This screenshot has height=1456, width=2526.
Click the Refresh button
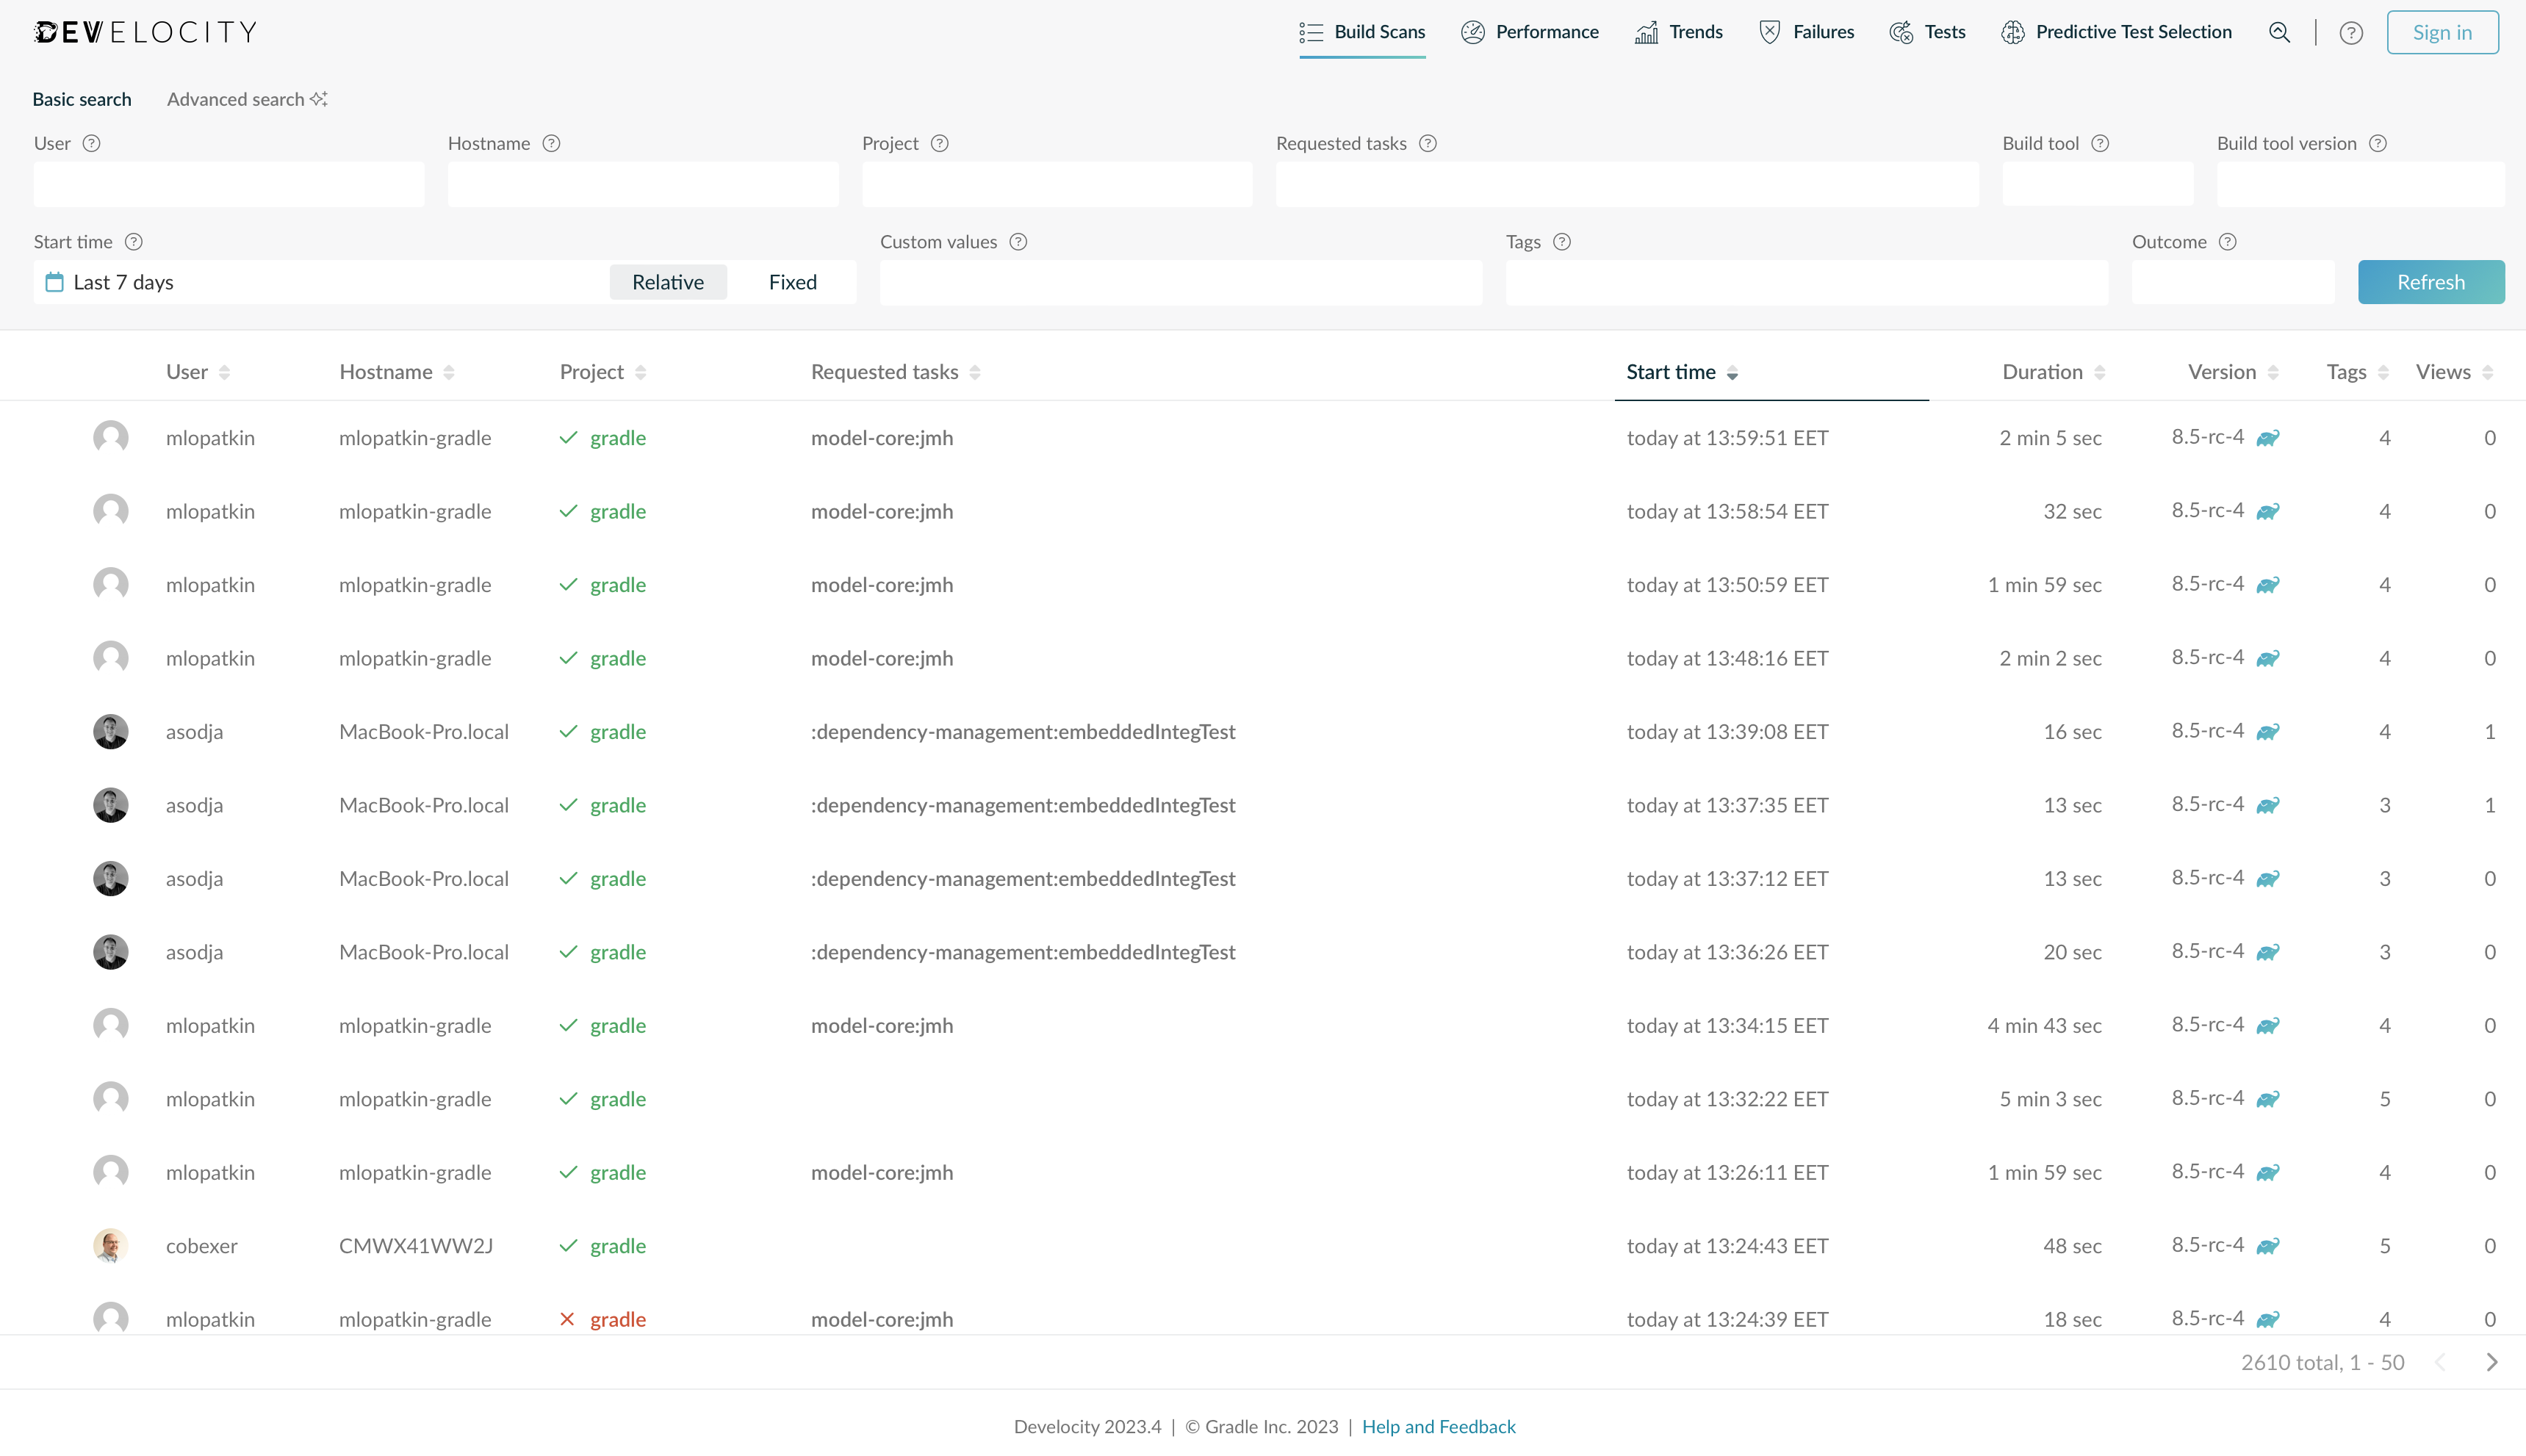click(2431, 282)
